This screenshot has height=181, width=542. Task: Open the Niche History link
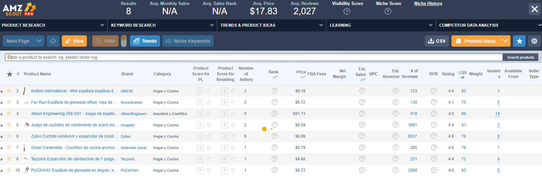(428, 3)
